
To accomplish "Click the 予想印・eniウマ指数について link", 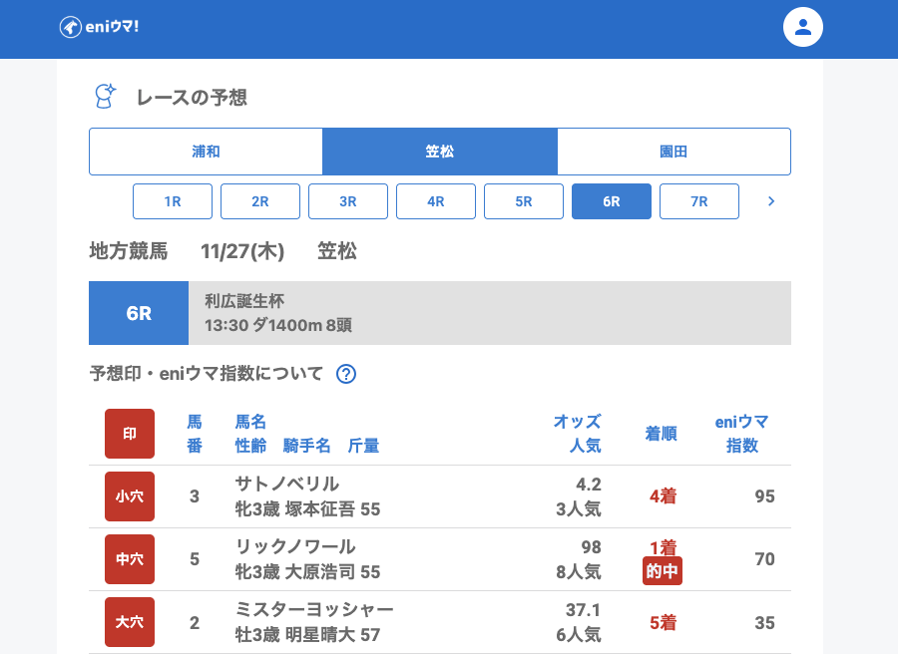I will pos(207,374).
